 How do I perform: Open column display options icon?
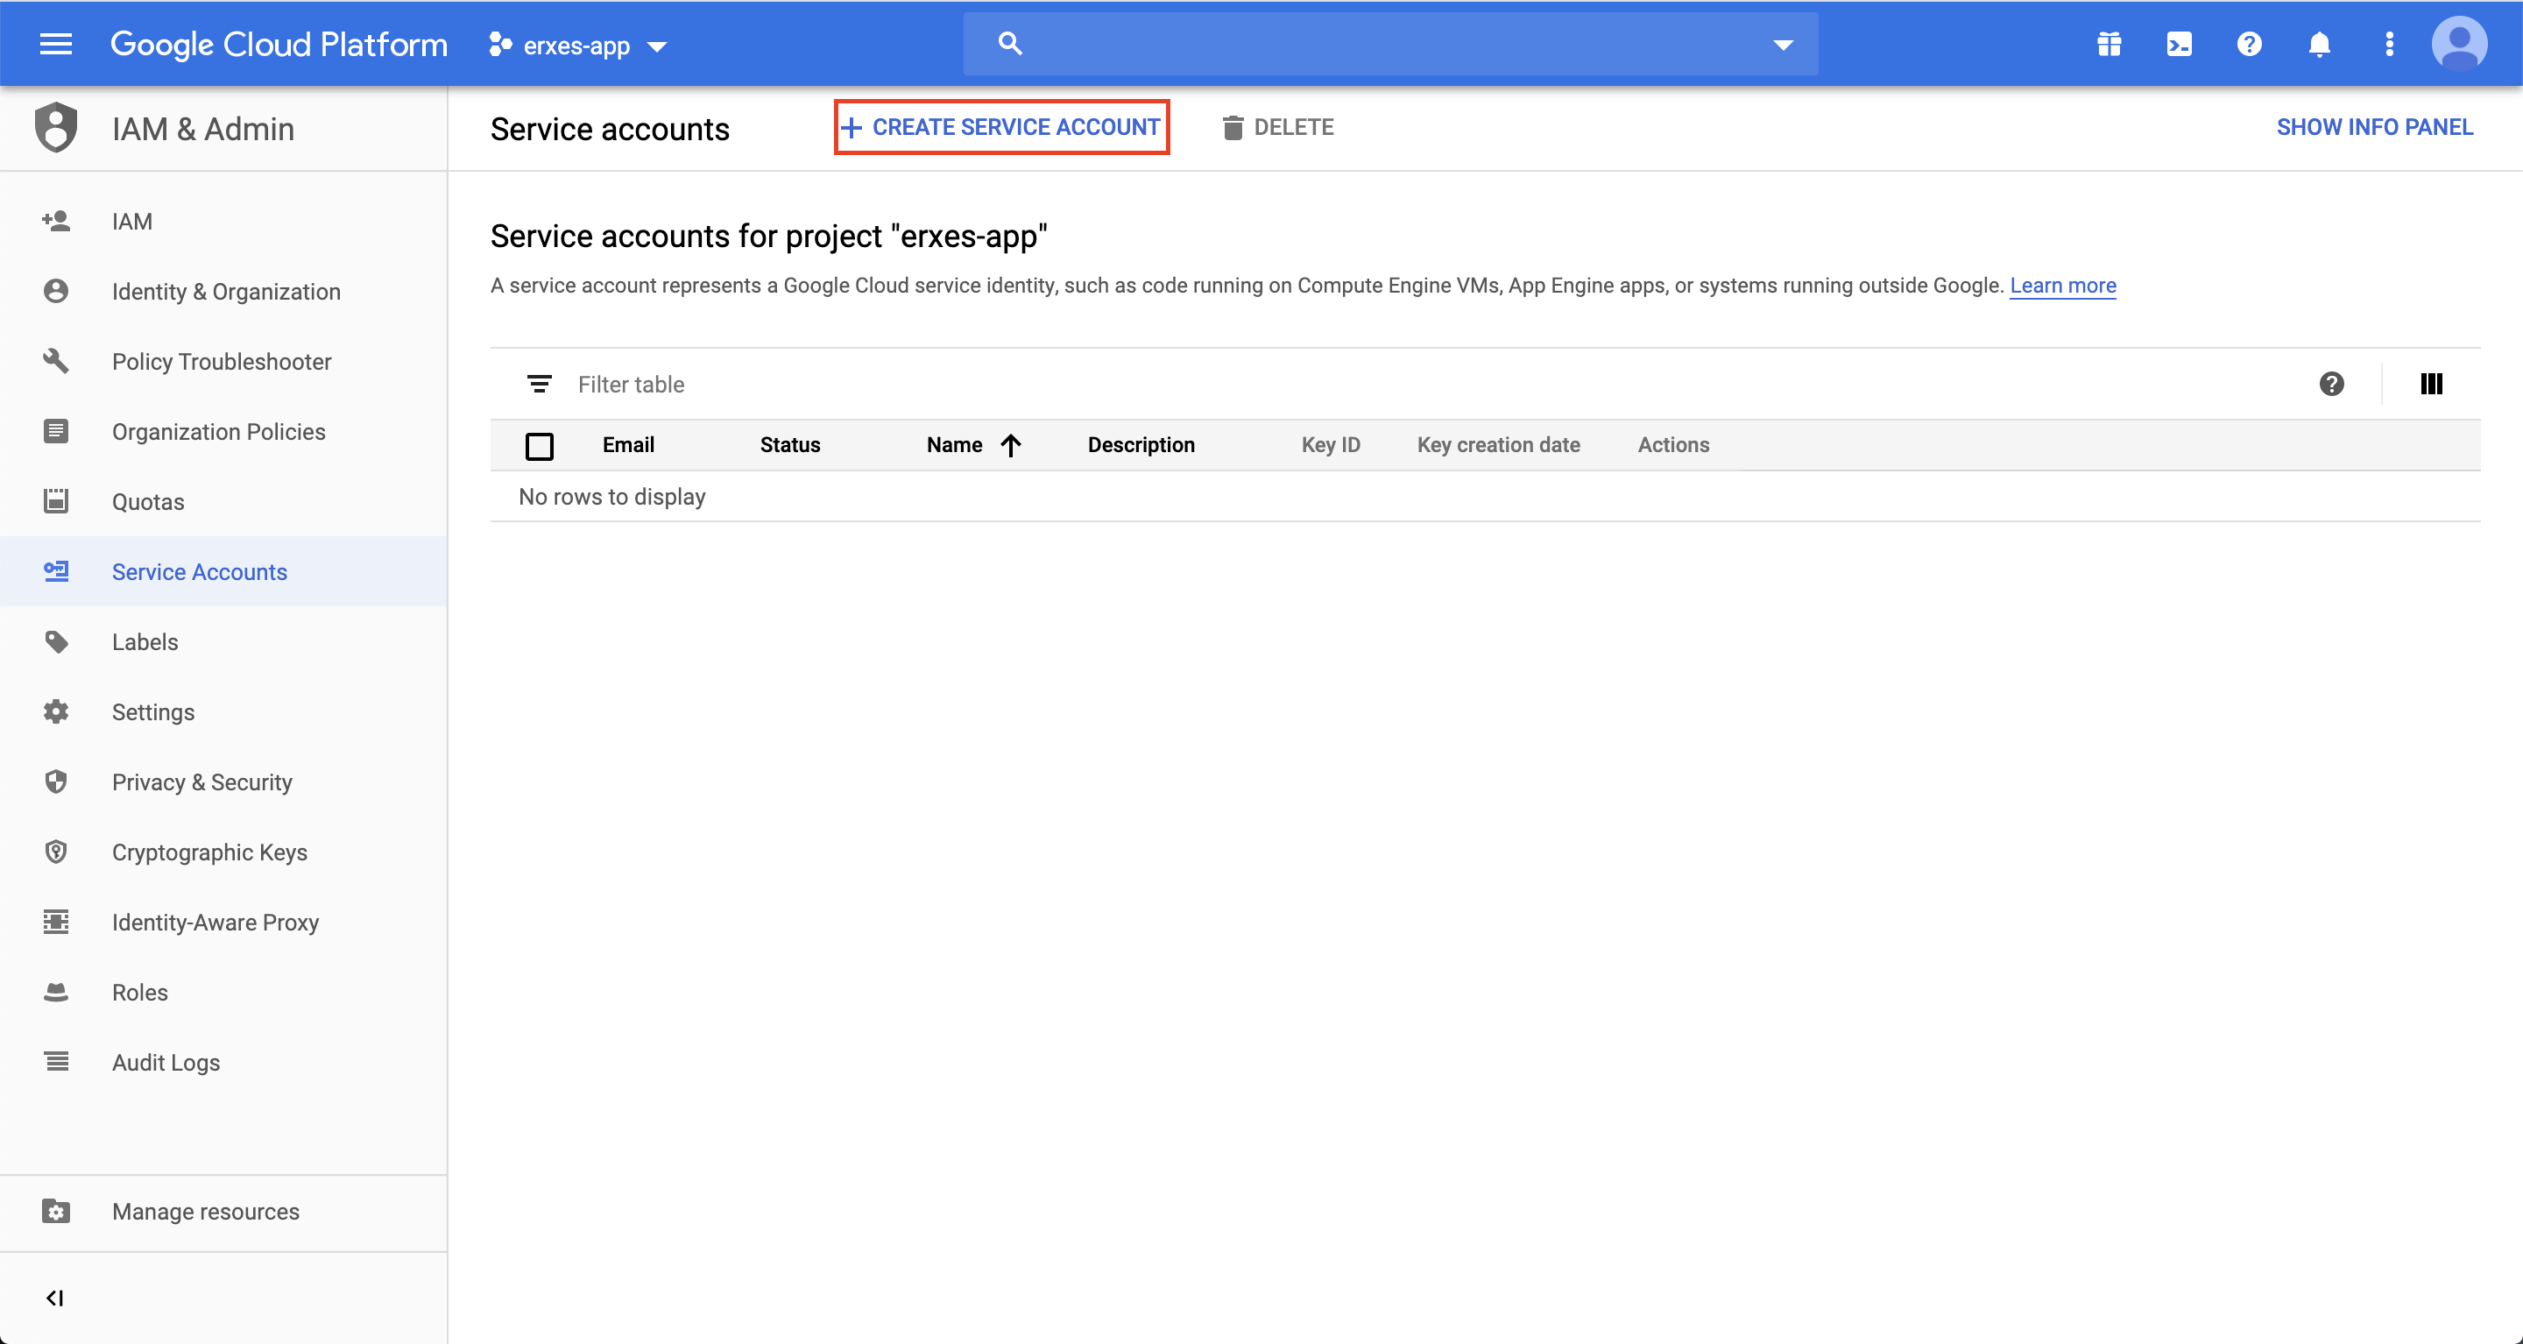2431,384
